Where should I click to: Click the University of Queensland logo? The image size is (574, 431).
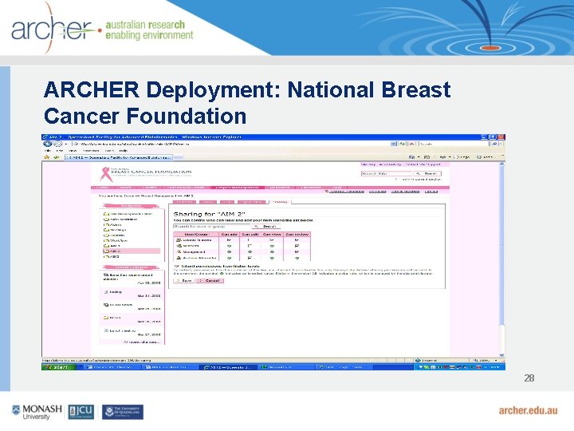click(123, 412)
